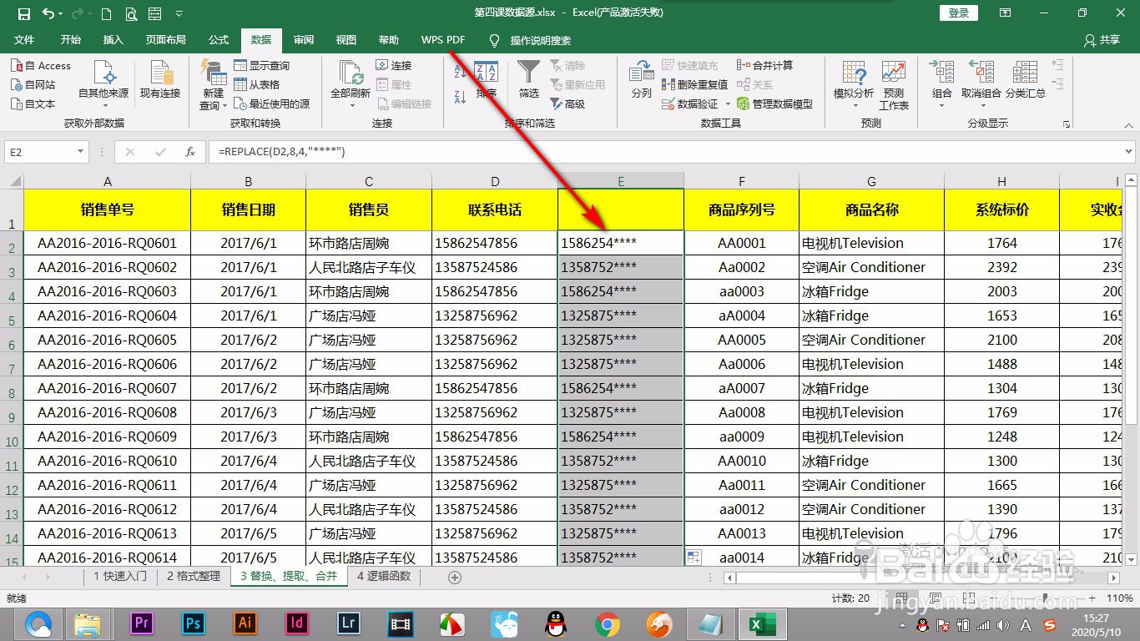
Task: Choose From Table (从表格)
Action: pos(257,84)
